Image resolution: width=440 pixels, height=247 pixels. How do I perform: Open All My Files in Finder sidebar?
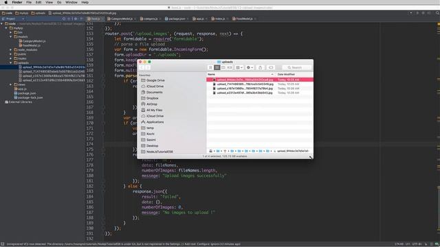pyautogui.click(x=152, y=110)
